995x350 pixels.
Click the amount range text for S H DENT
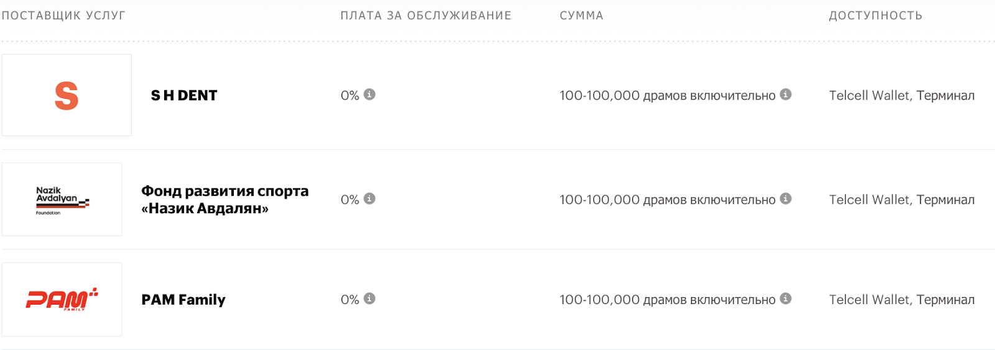667,96
